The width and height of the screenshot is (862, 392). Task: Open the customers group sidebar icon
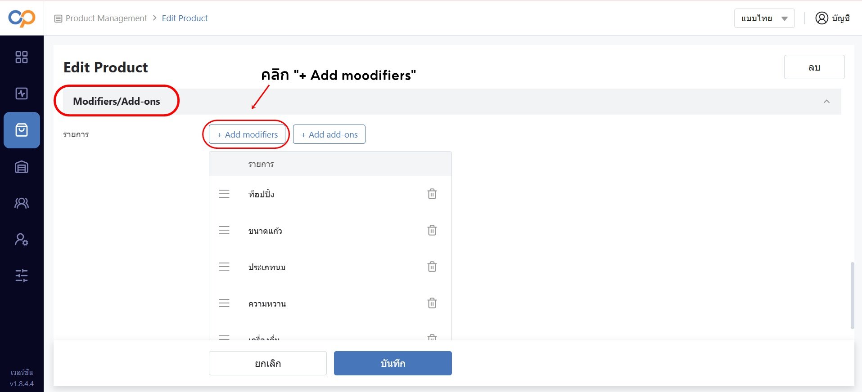22,203
